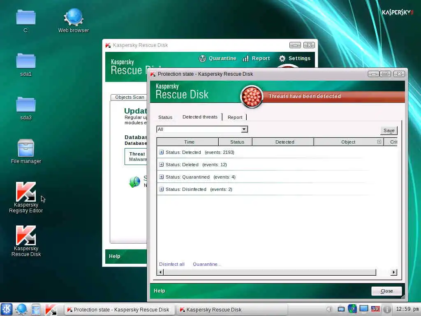
Task: Click the taskbar web browser globe icon
Action: [21, 309]
